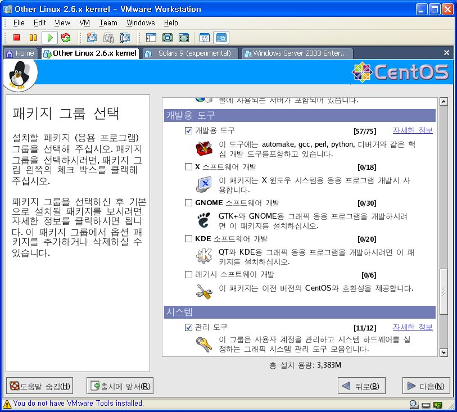Click the green Power On play icon
The height and width of the screenshot is (412, 457).
pos(49,38)
